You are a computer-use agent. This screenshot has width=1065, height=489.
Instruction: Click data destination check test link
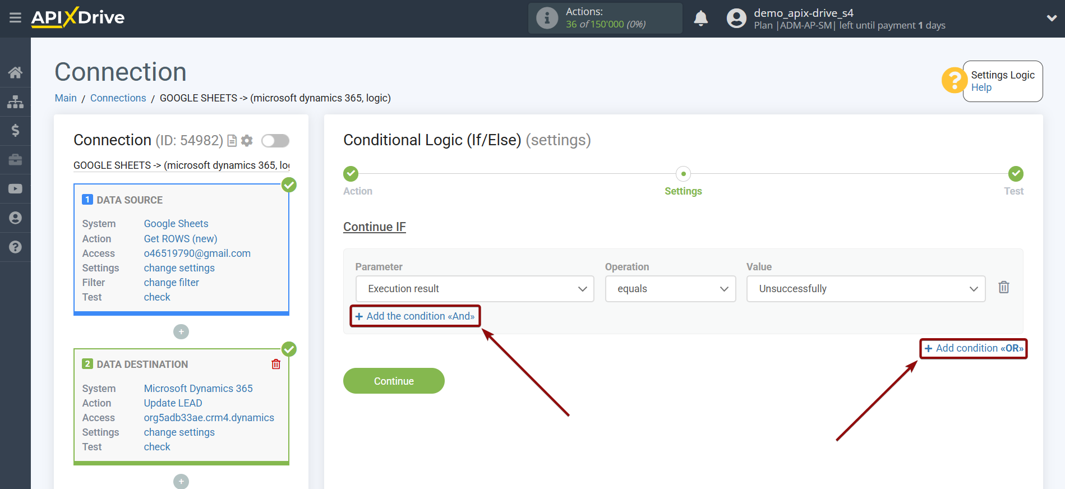click(157, 447)
